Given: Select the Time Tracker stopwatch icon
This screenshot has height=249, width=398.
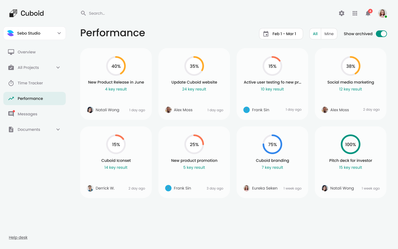Looking at the screenshot, I should pyautogui.click(x=11, y=83).
